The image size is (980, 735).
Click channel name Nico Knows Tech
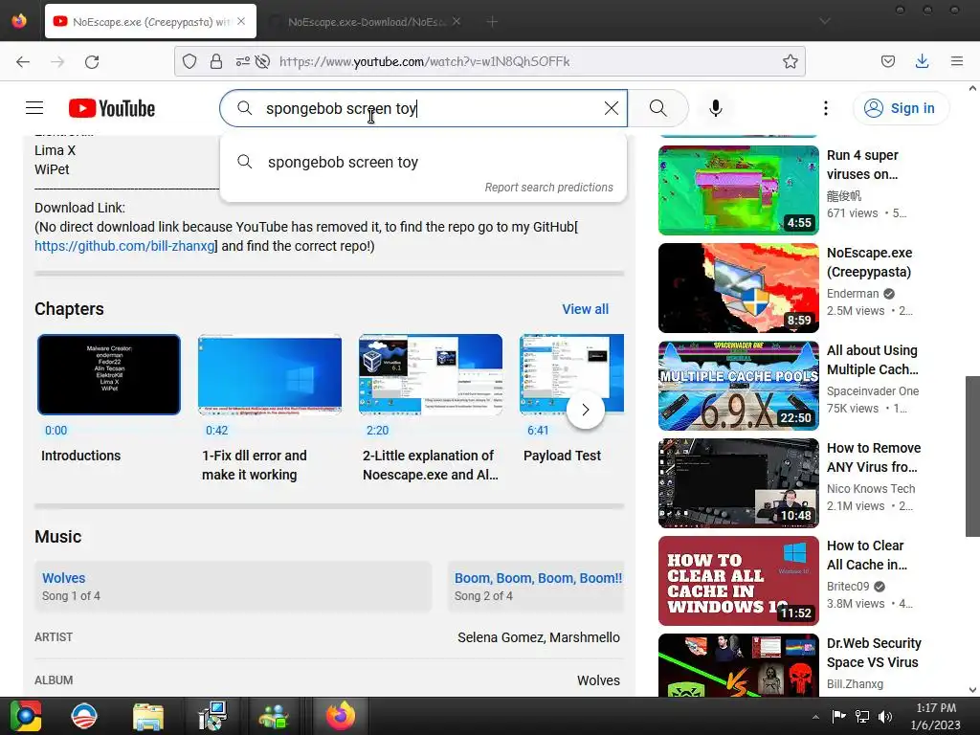coord(871,488)
